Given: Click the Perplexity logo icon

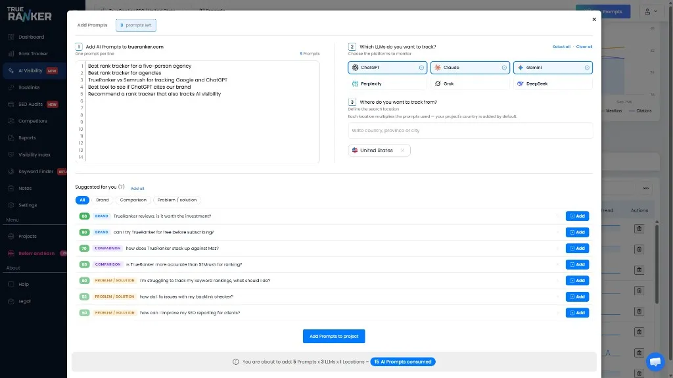Looking at the screenshot, I should [x=355, y=83].
